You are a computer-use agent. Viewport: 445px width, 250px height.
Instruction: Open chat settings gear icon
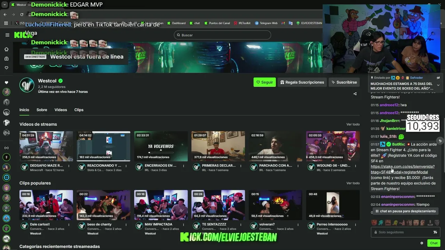point(422,243)
